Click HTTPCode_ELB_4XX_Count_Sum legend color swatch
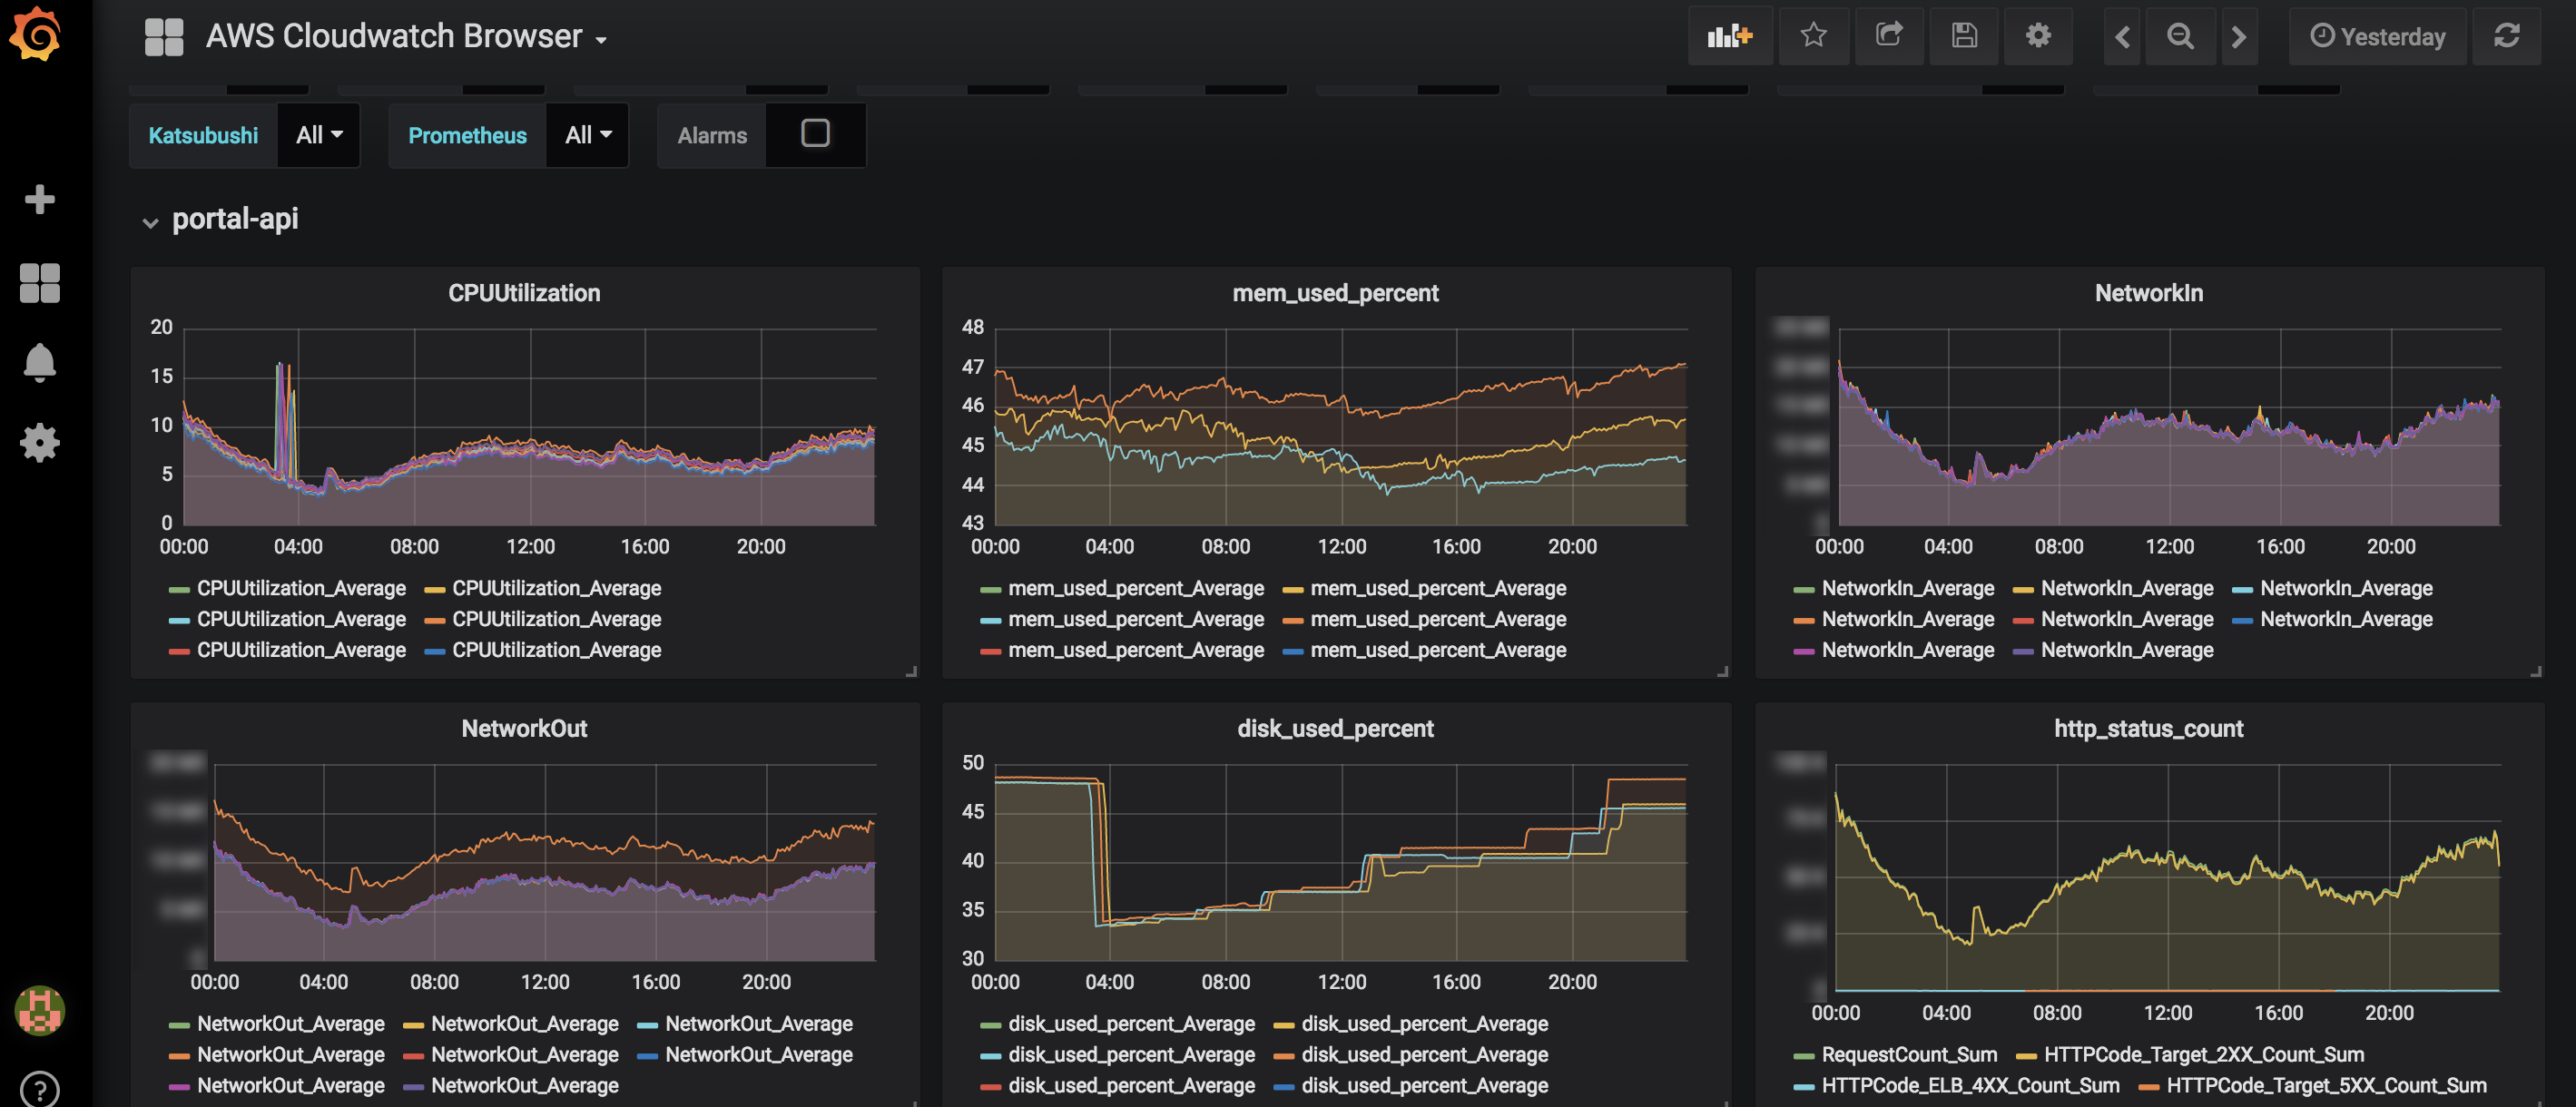Viewport: 2576px width, 1107px height. point(1804,1086)
